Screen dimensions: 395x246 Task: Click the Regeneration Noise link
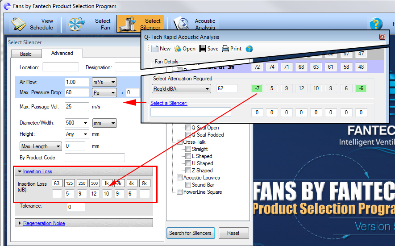(44, 223)
